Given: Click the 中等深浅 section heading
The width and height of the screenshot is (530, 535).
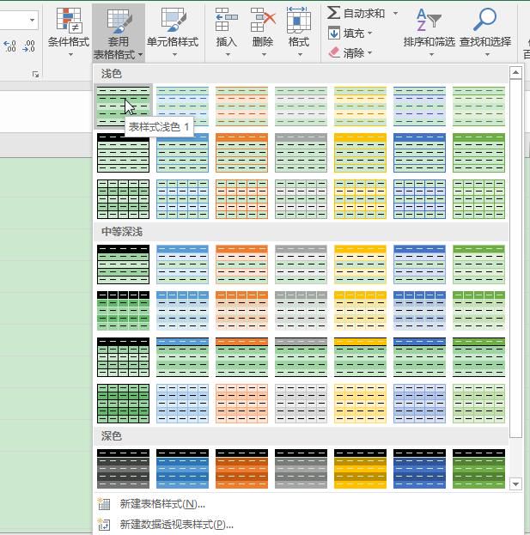Looking at the screenshot, I should (122, 232).
